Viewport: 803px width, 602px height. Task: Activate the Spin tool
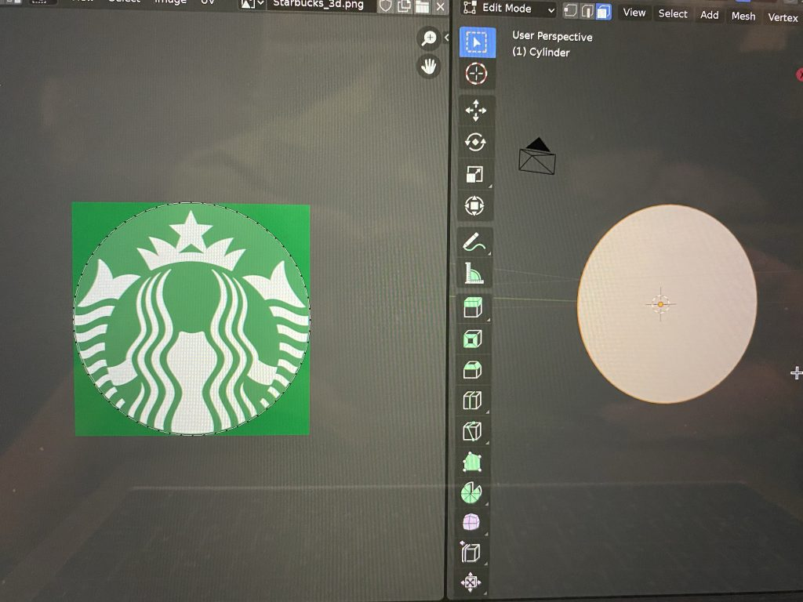click(471, 493)
